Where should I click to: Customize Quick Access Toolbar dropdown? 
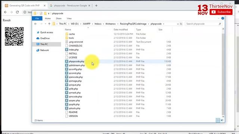(x=49, y=13)
